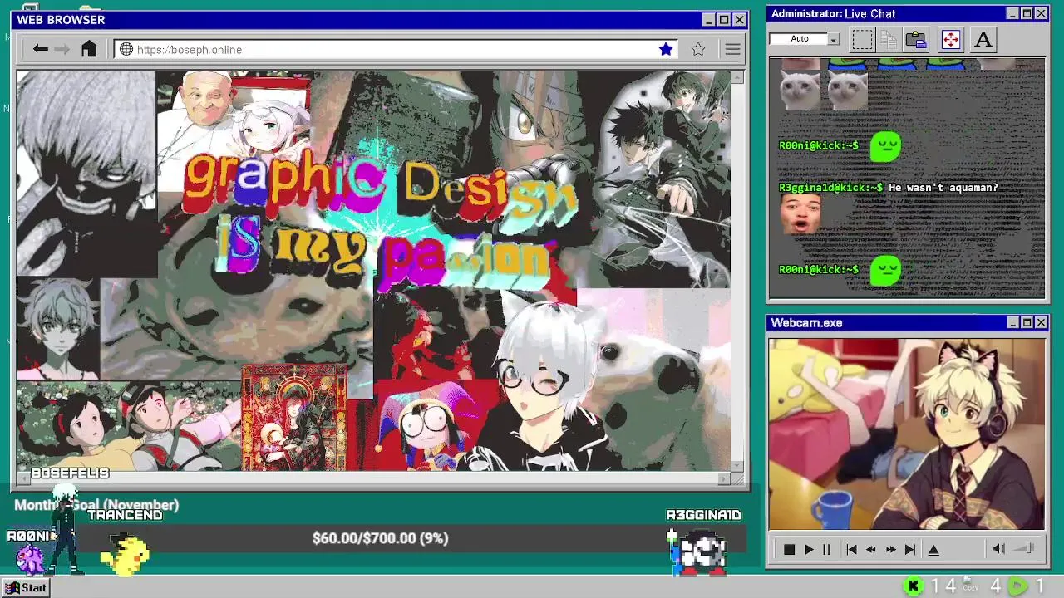
Task: Go forward using the browser forward arrow
Action: point(62,49)
